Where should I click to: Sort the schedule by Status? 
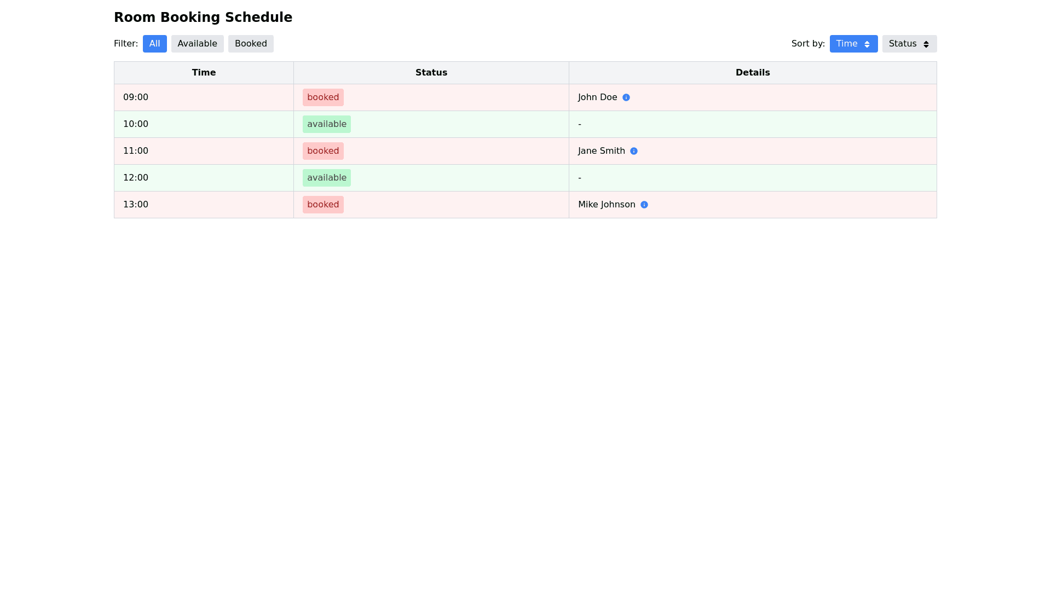click(x=903, y=44)
